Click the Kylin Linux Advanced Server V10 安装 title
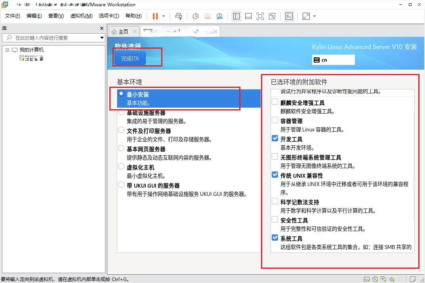The width and height of the screenshot is (425, 283). pyautogui.click(x=364, y=47)
